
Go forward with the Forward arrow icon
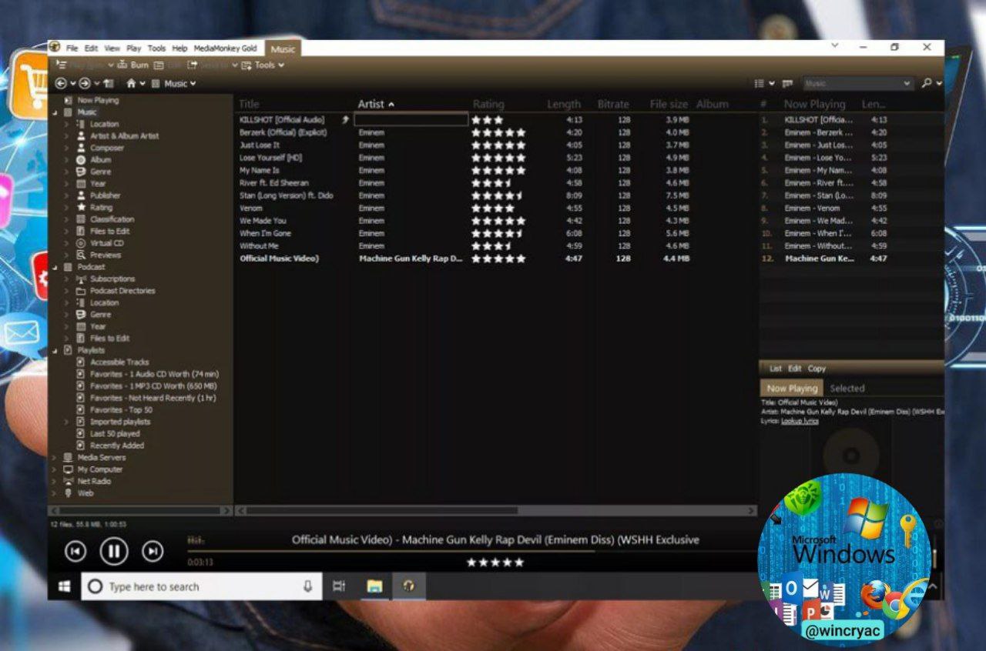(85, 83)
